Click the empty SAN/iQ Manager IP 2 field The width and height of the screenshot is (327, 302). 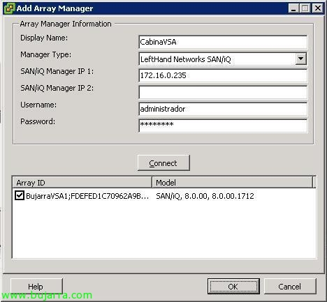coord(223,92)
